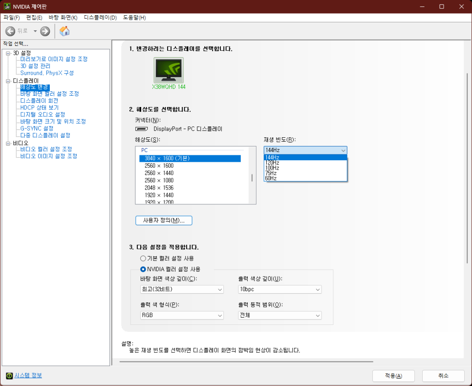The image size is (472, 386).
Task: Open the 시스템 정보 link
Action: pos(28,375)
